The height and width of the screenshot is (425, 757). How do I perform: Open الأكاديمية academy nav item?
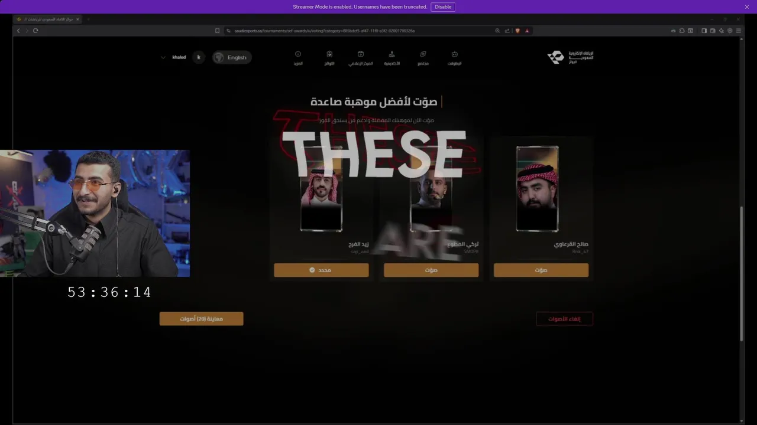pyautogui.click(x=392, y=58)
